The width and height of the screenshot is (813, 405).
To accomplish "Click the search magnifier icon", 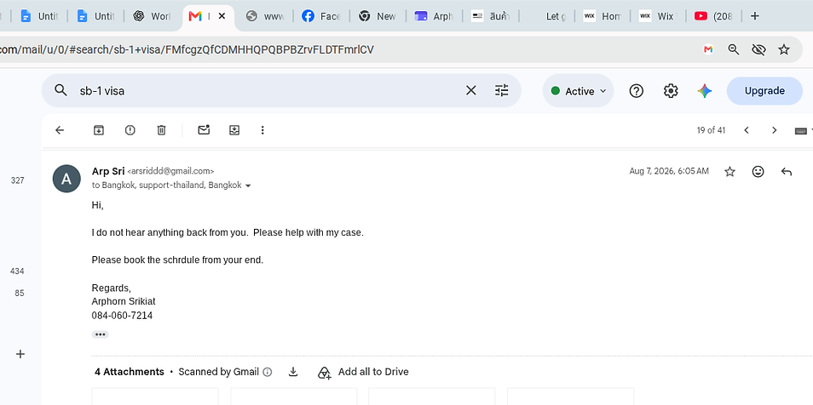I will tap(61, 91).
